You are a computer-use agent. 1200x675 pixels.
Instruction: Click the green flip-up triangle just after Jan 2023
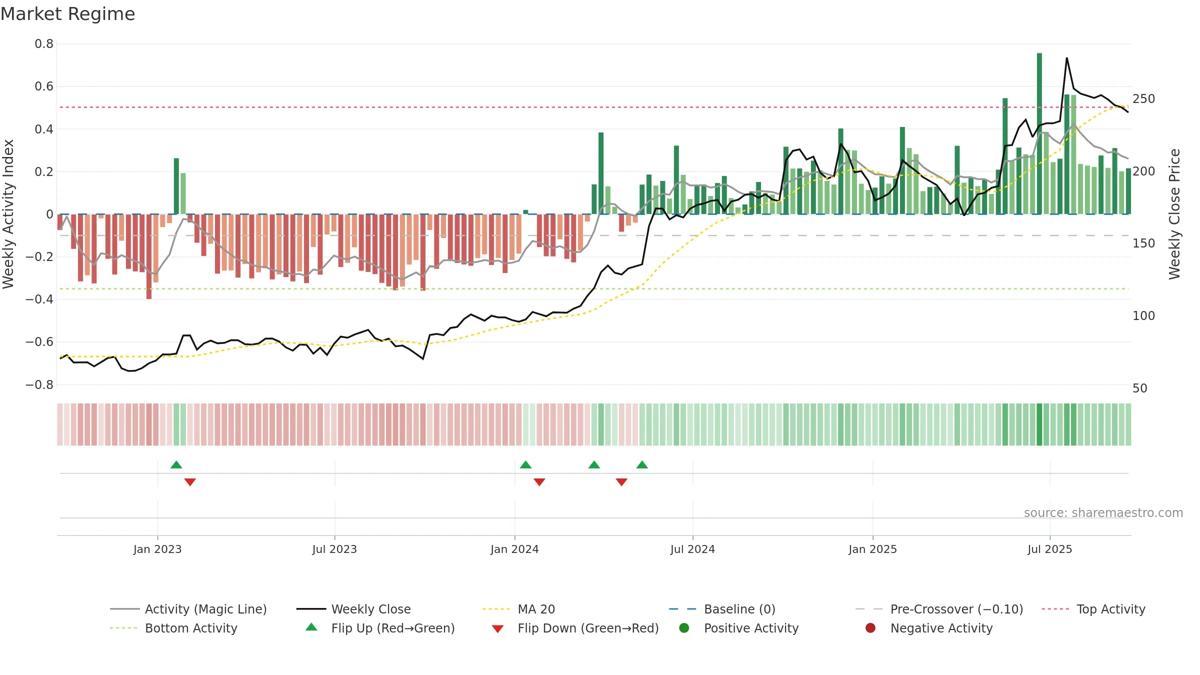pos(176,464)
